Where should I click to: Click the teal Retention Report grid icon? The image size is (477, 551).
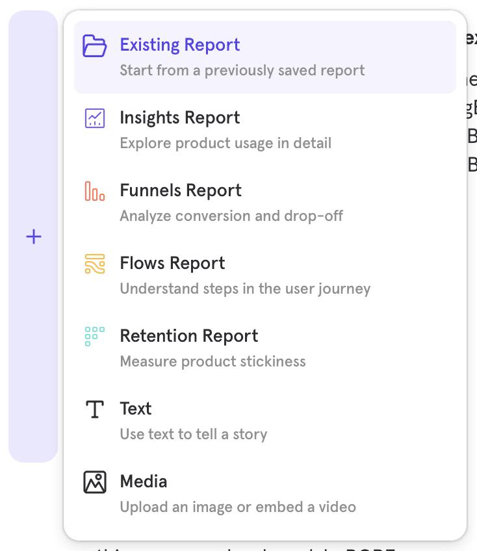click(95, 337)
